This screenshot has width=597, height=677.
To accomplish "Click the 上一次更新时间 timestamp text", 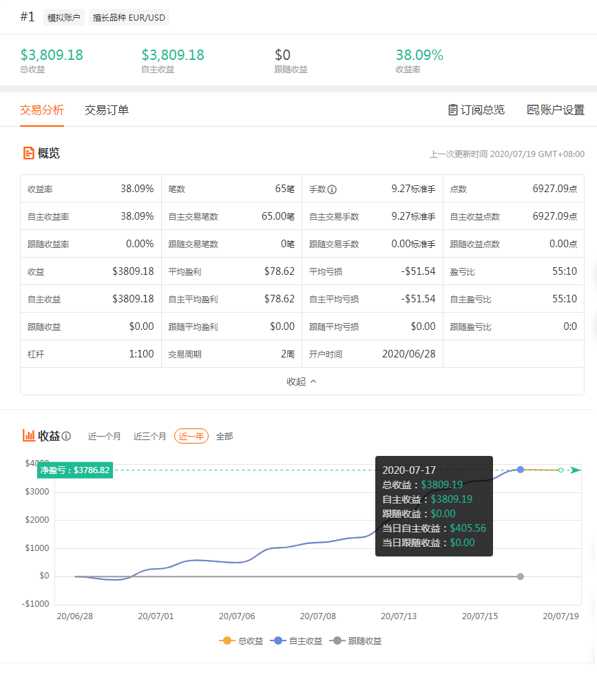I will coord(507,154).
